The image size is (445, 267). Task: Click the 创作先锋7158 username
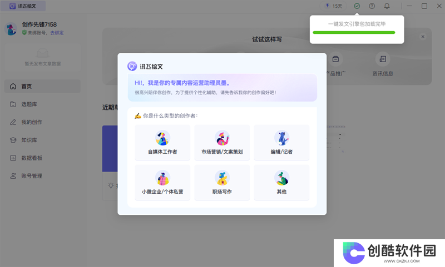(x=39, y=24)
